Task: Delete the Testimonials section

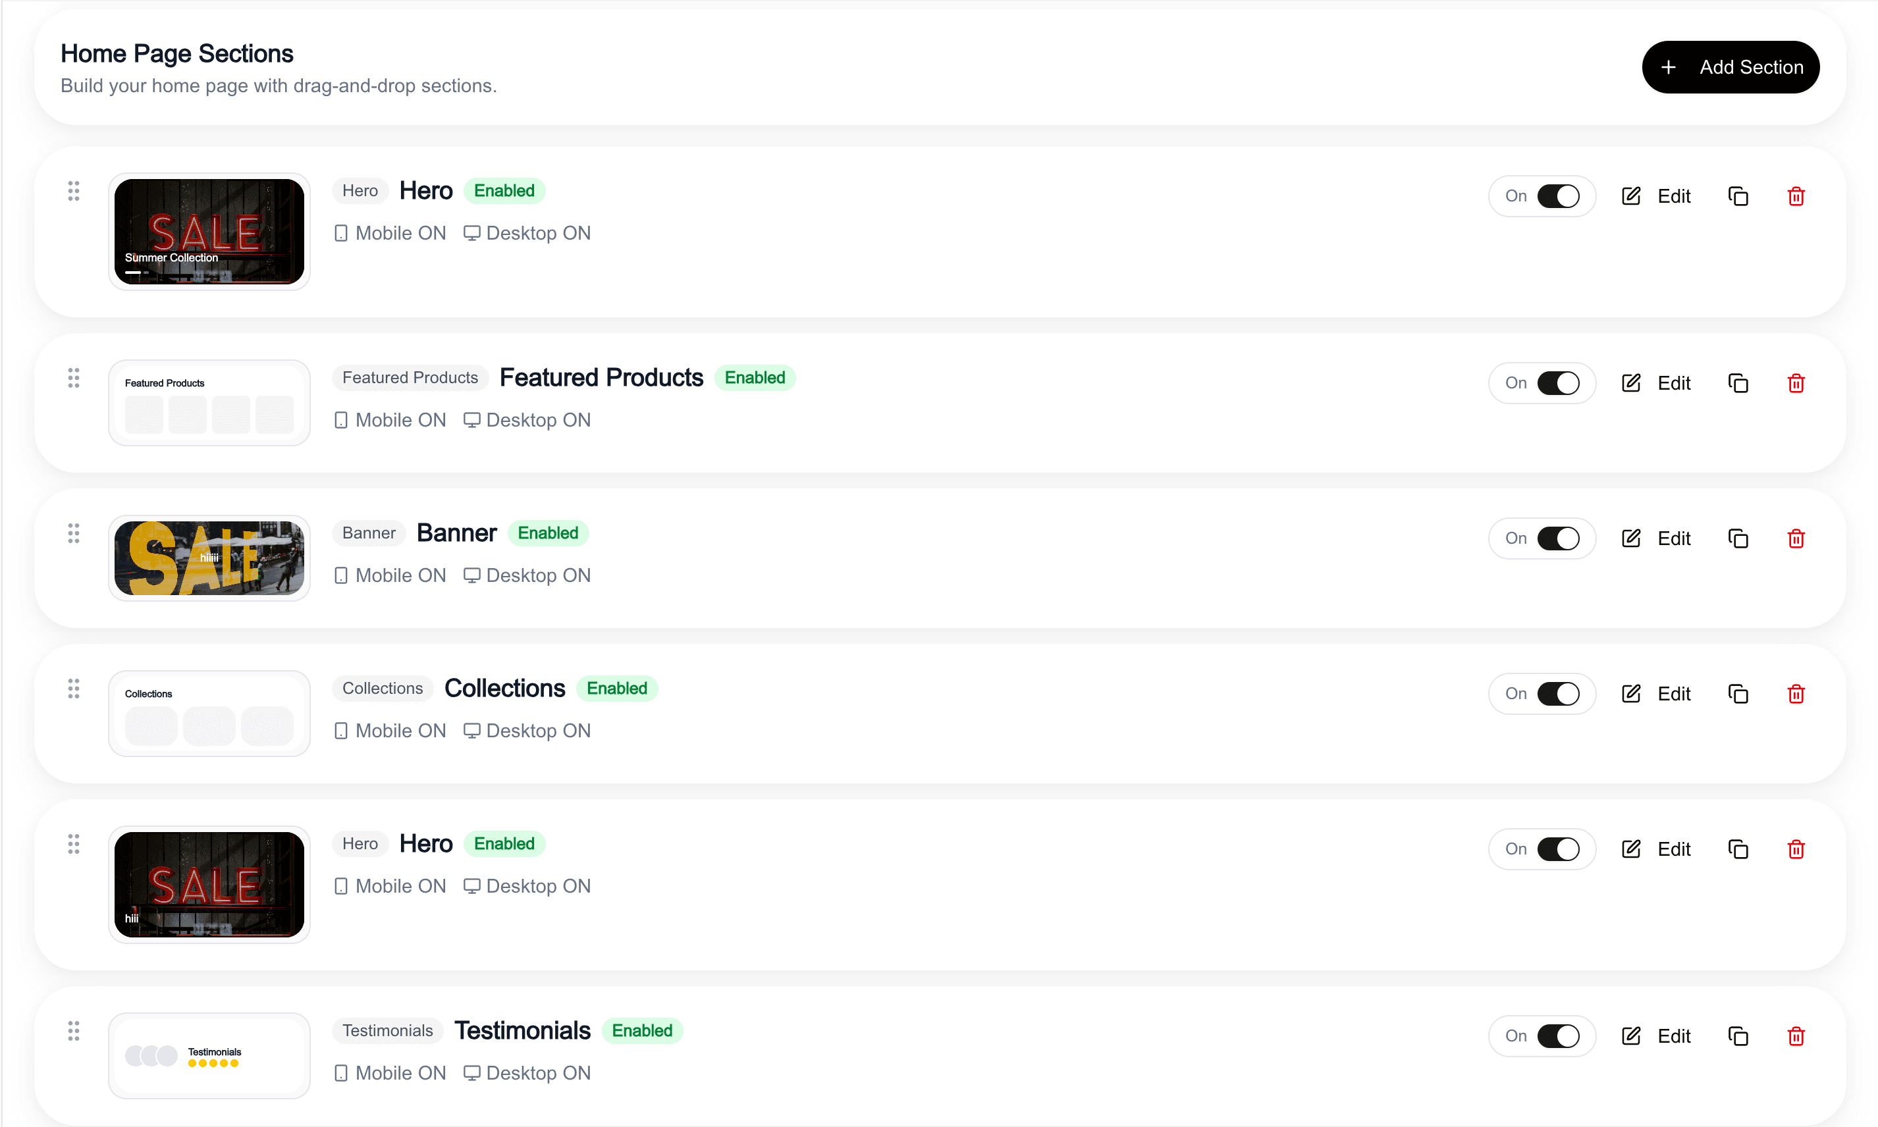Action: point(1795,1036)
